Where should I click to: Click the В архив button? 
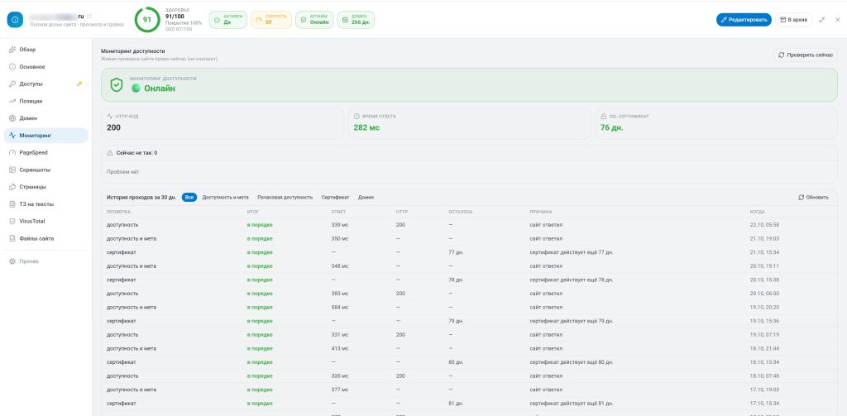pos(793,20)
